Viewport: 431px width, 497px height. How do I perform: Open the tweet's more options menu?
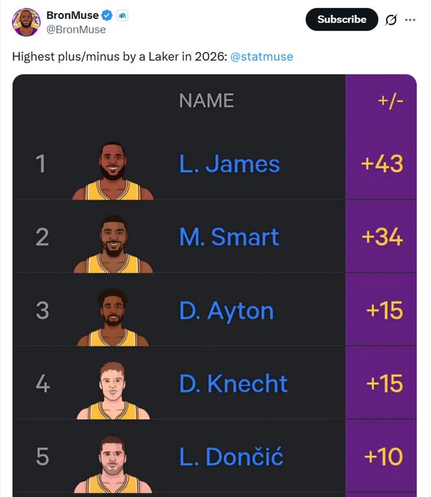[x=410, y=20]
